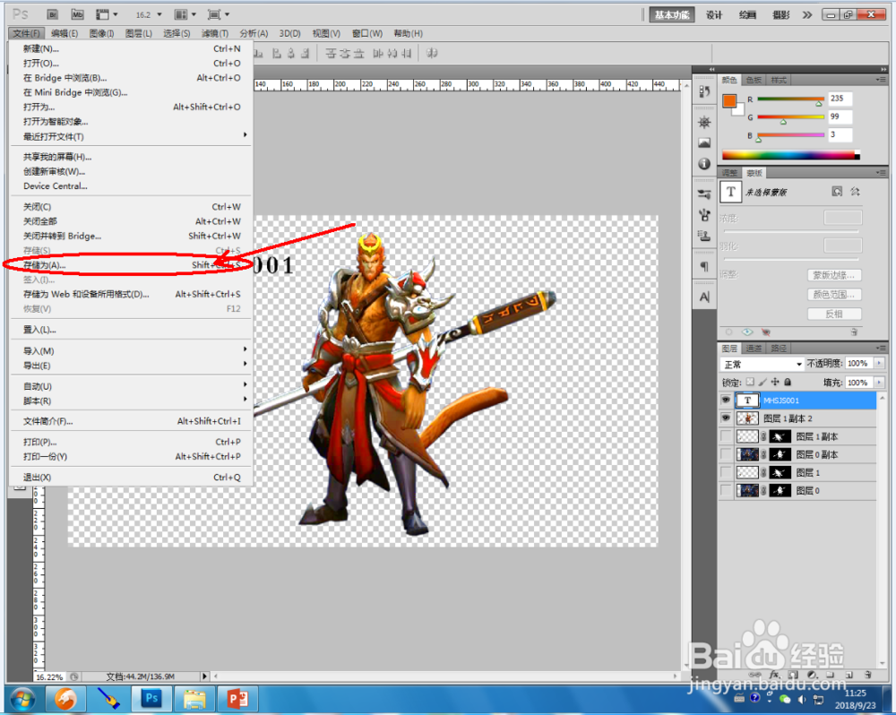Open the History panel icon

click(x=704, y=91)
